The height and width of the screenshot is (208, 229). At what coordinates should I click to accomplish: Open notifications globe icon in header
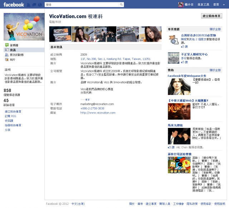click(x=40, y=5)
